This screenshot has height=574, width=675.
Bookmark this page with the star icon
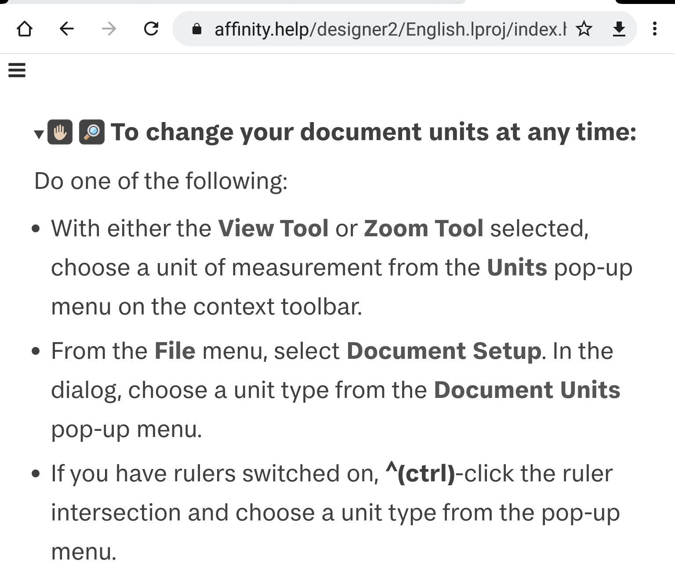(584, 29)
